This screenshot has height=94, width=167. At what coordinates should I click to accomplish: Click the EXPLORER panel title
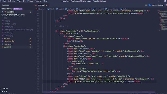point(5,5)
